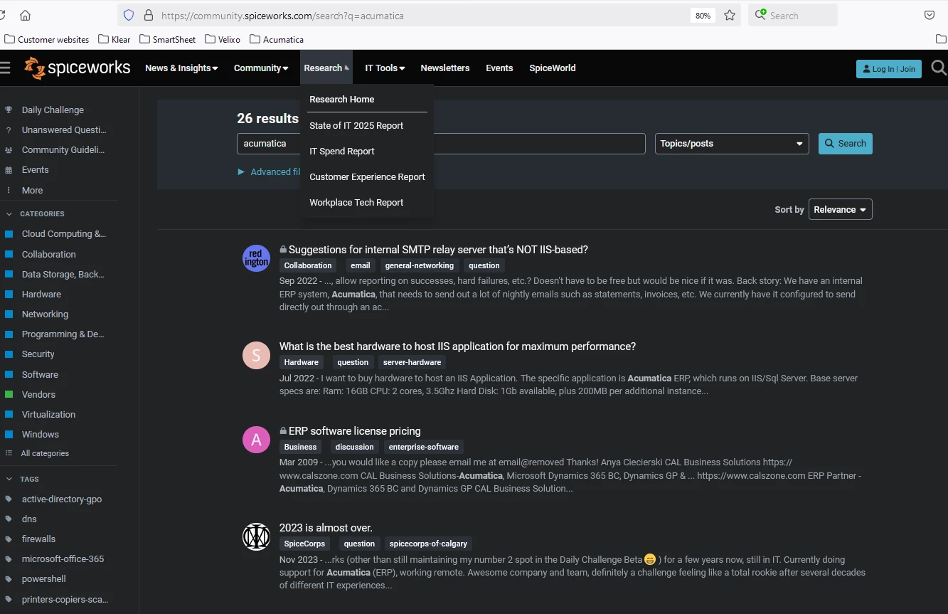Open the Velixo bookmark folder
This screenshot has height=614, width=948.
pos(223,39)
